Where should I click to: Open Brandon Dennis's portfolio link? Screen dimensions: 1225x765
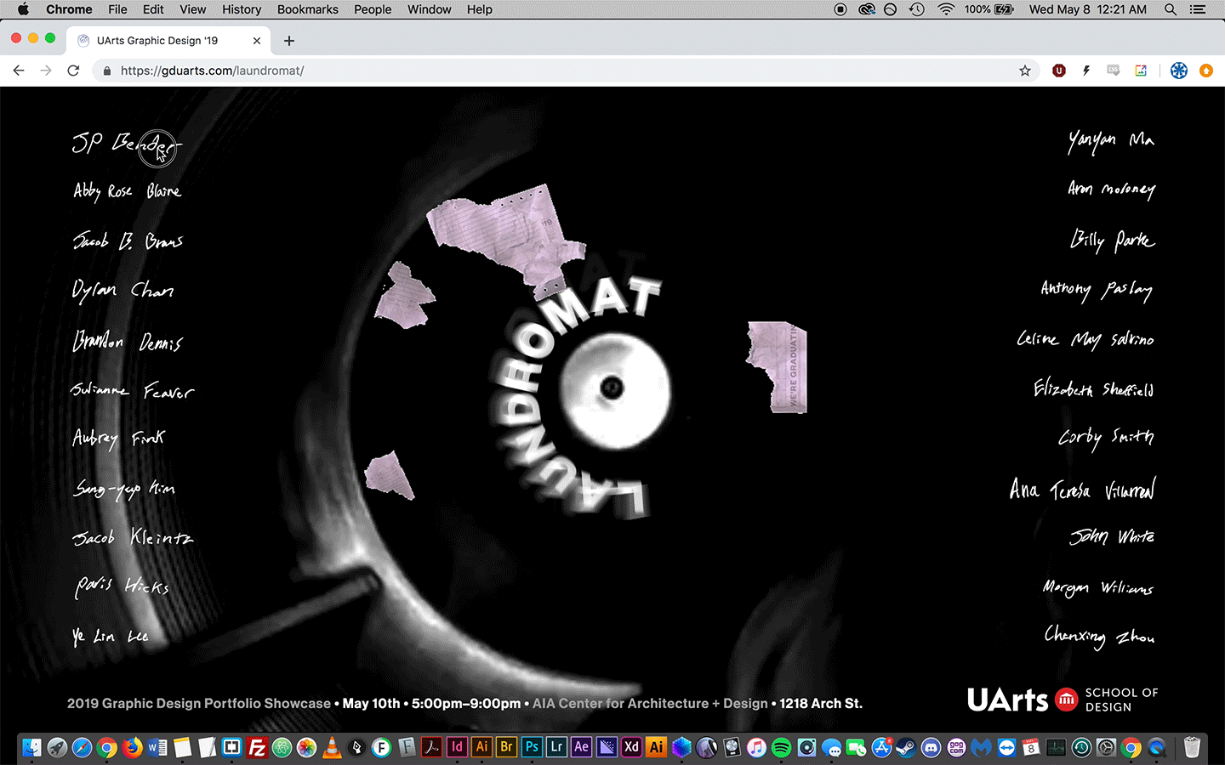128,341
